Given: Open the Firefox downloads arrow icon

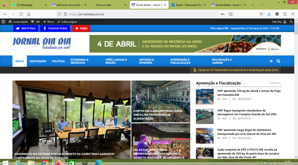Looking at the screenshot, I should click(x=269, y=14).
